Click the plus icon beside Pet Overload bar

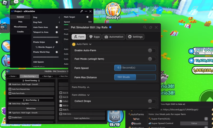[191, 51]
